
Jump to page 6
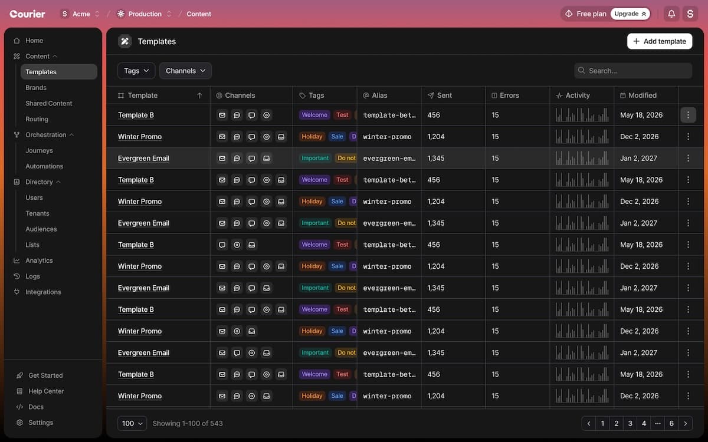point(671,423)
